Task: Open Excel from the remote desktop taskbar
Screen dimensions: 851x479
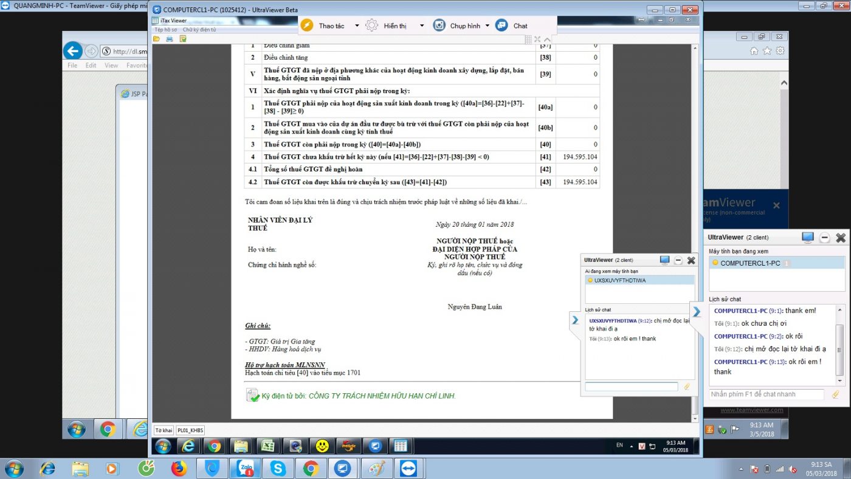Action: point(268,446)
